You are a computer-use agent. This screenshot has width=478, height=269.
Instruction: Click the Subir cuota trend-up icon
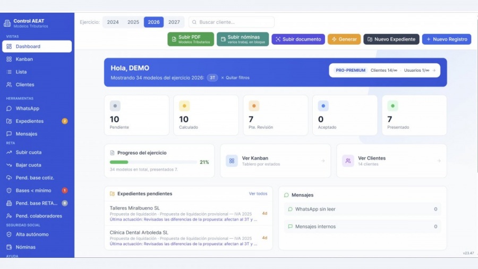coord(9,152)
